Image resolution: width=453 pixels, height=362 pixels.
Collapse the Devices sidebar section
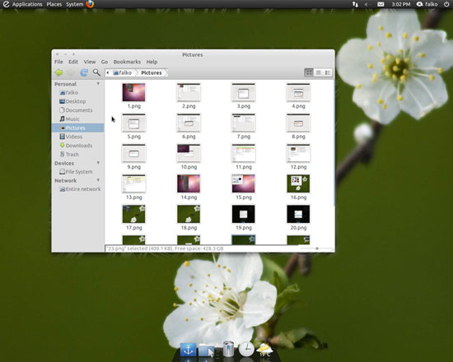(x=98, y=163)
